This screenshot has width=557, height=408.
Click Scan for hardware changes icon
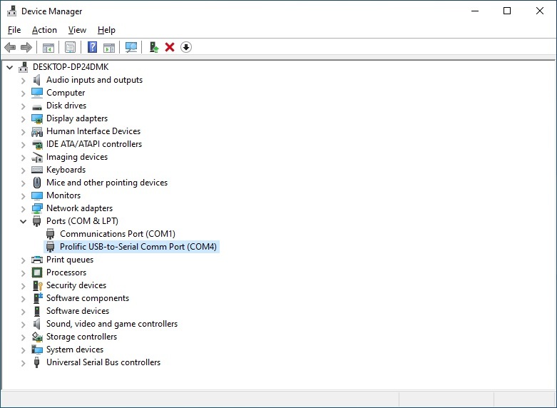click(131, 47)
